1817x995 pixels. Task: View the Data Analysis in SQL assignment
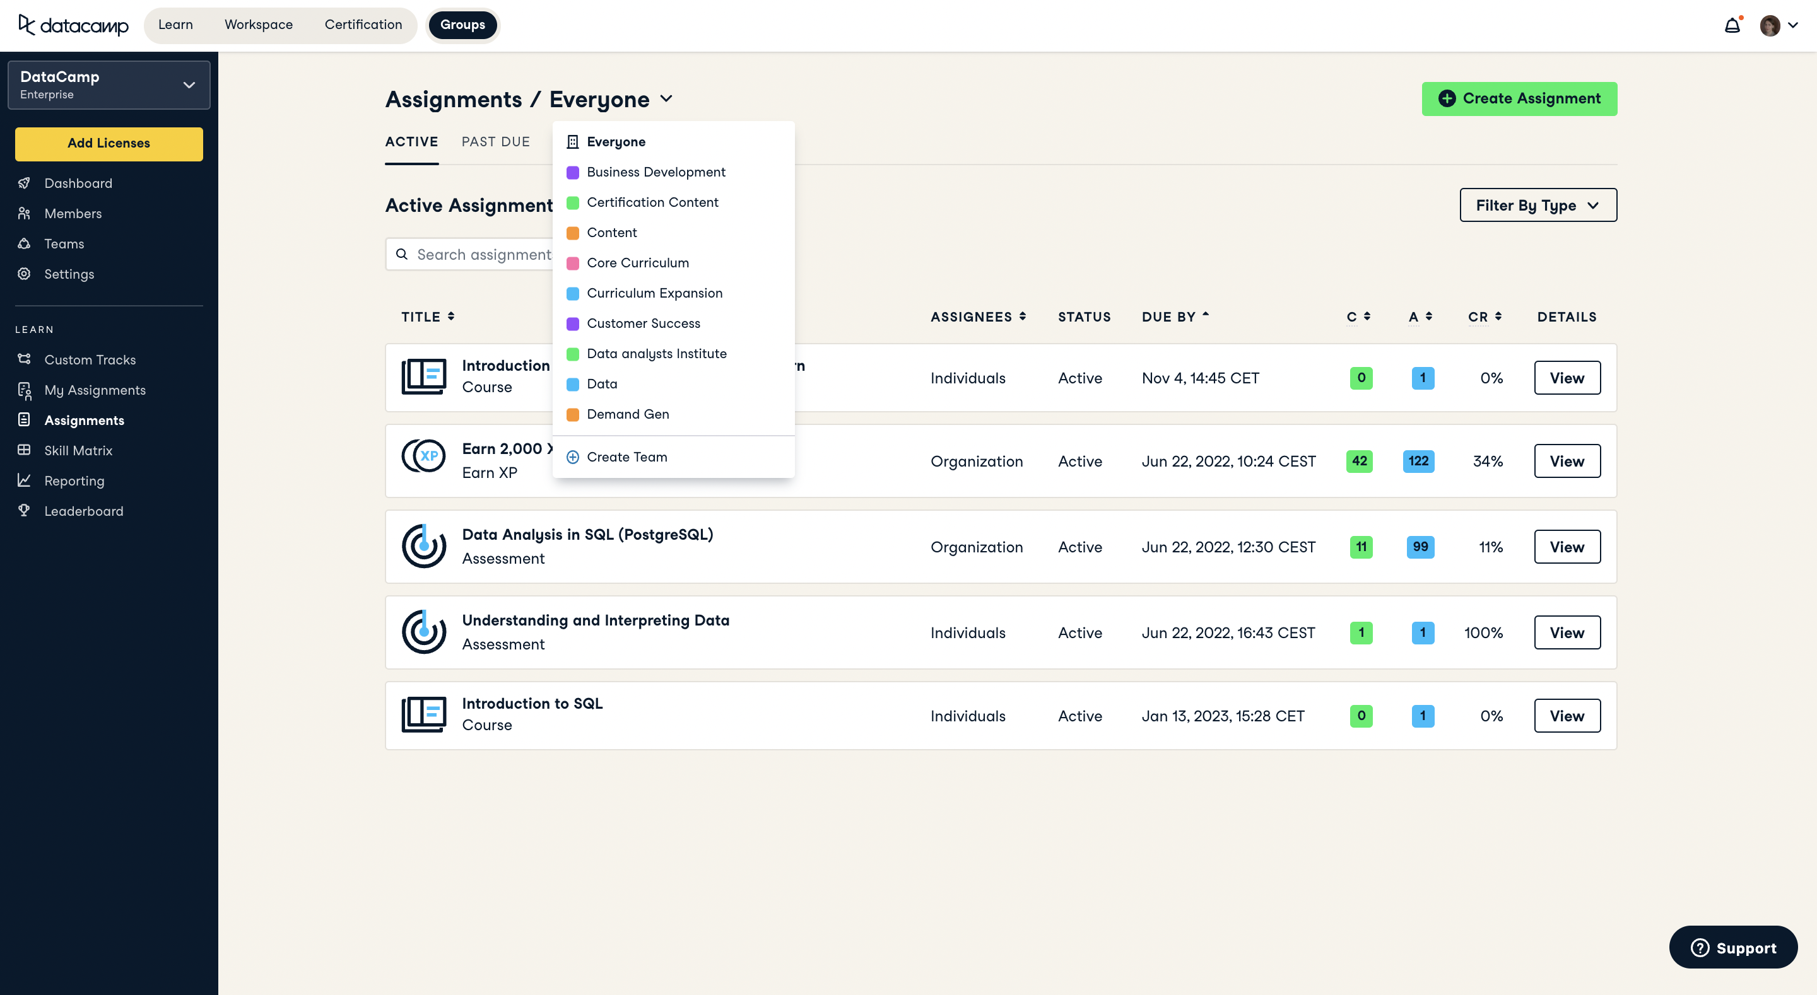[x=1567, y=547]
